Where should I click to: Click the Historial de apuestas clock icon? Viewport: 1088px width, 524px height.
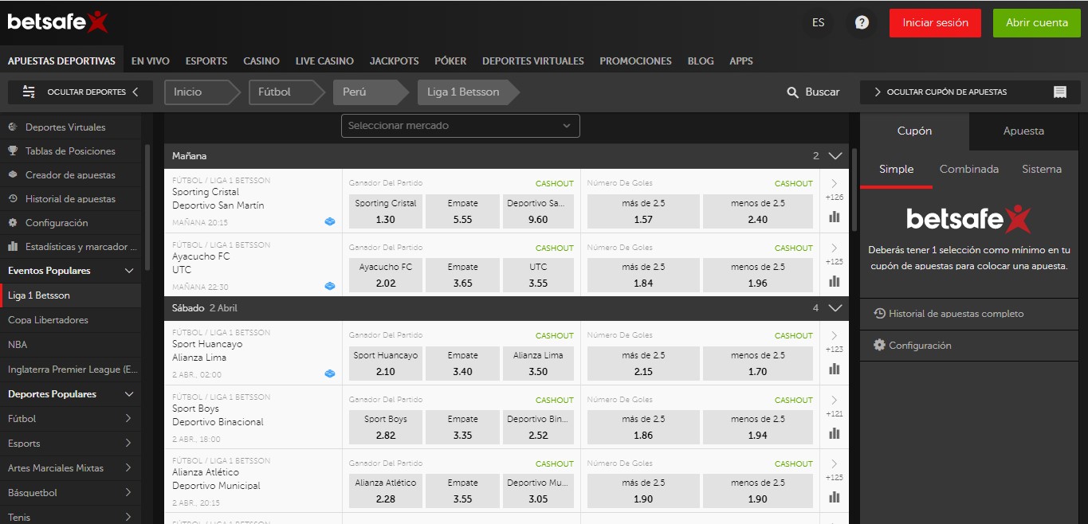pos(13,198)
